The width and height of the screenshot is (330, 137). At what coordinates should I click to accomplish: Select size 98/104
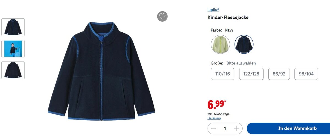[306, 74]
